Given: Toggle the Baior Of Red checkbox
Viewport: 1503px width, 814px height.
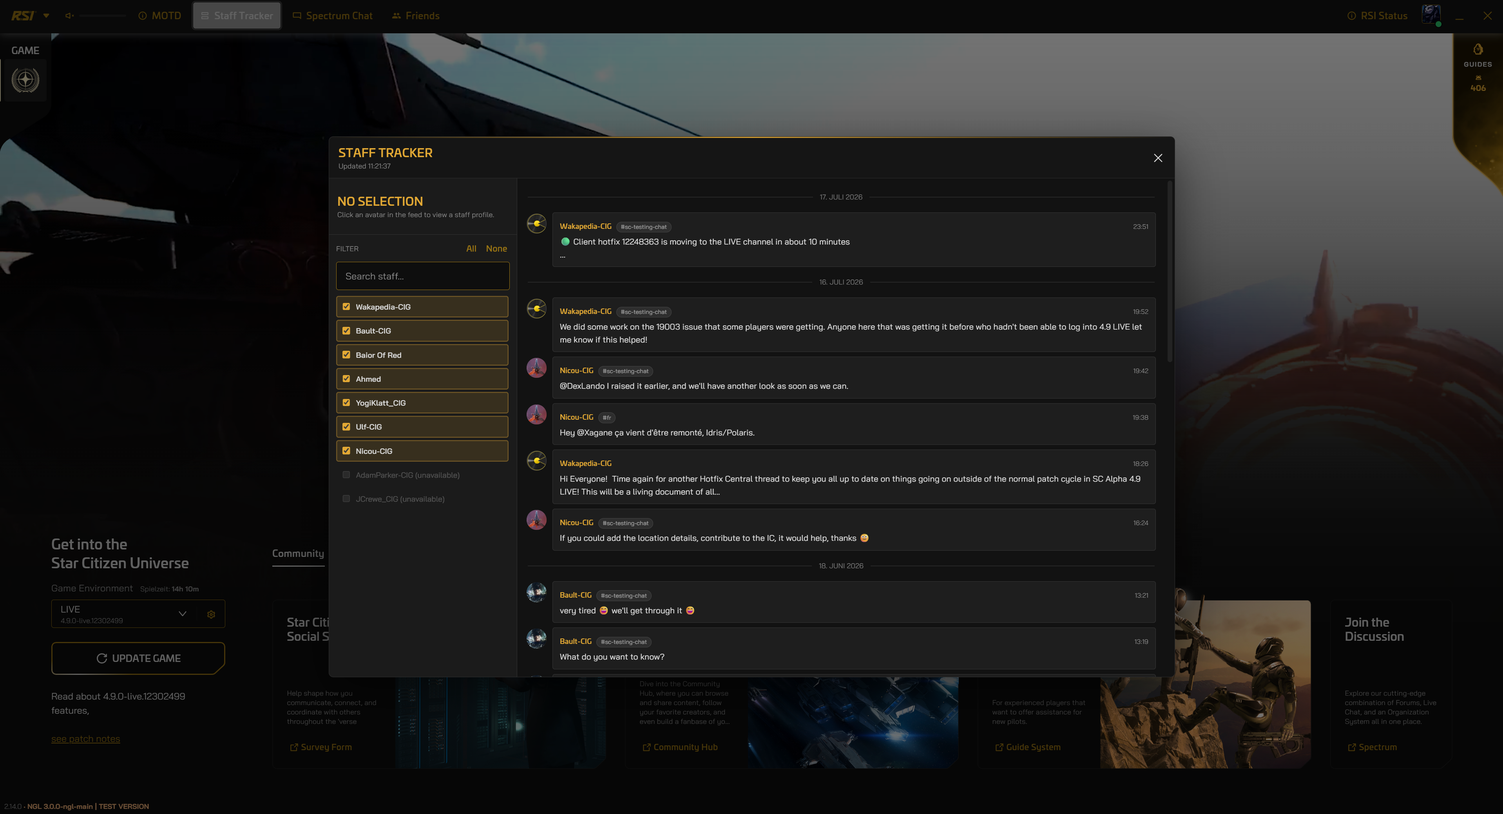Looking at the screenshot, I should (346, 355).
